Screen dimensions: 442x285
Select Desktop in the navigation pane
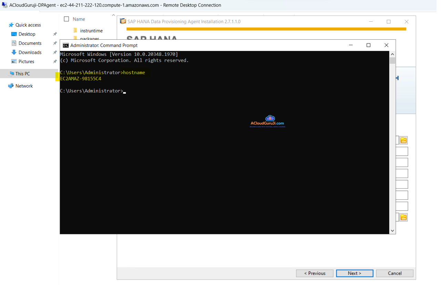[27, 34]
